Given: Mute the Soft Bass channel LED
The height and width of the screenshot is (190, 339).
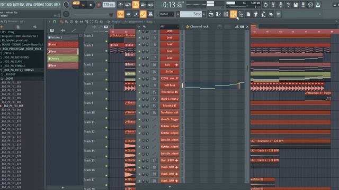Looking at the screenshot, I should pos(139,85).
